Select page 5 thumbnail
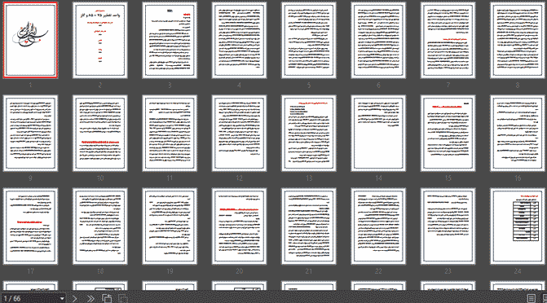 click(x=309, y=40)
